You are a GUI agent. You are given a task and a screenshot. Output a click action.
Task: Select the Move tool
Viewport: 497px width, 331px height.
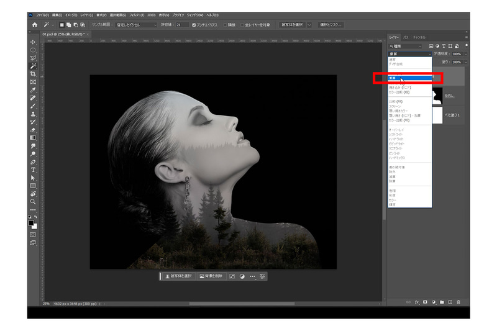pyautogui.click(x=33, y=42)
